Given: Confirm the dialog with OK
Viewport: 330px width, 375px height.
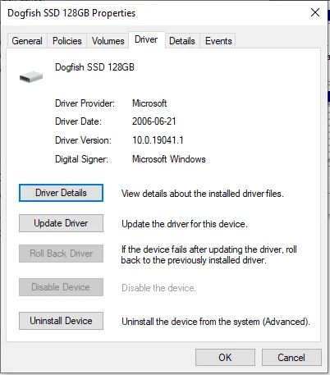Looking at the screenshot, I should click(x=225, y=358).
